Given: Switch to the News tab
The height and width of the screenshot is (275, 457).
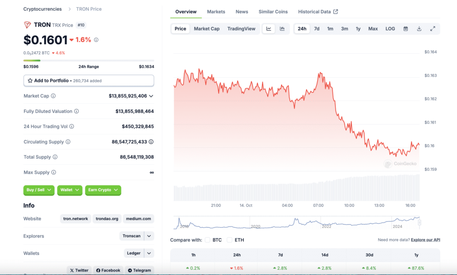Looking at the screenshot, I should [242, 12].
